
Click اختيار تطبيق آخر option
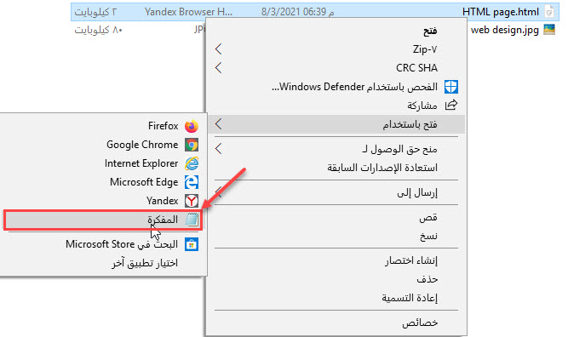(145, 263)
